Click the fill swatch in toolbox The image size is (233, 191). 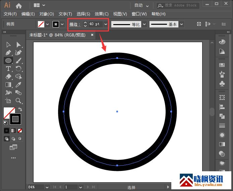pyautogui.click(x=8, y=112)
